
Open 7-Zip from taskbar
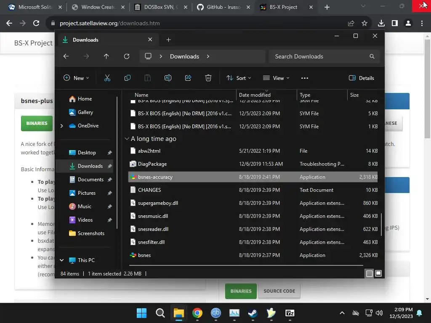click(x=290, y=313)
